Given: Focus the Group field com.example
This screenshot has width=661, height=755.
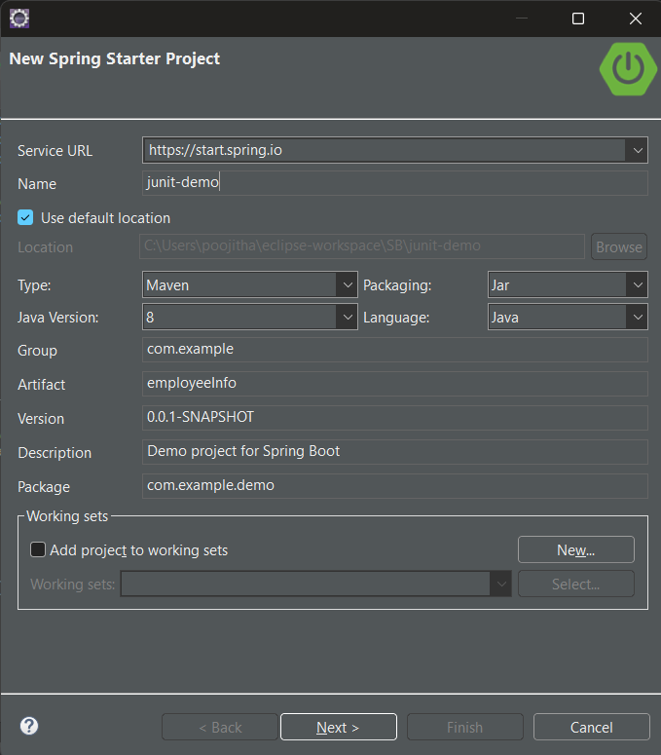Looking at the screenshot, I should pyautogui.click(x=394, y=350).
